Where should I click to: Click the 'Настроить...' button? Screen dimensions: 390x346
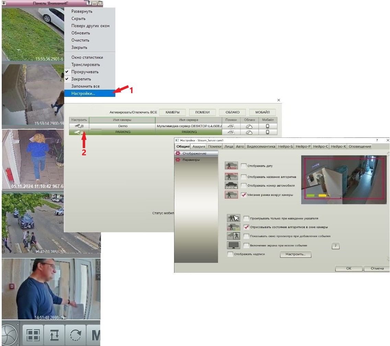(x=296, y=254)
